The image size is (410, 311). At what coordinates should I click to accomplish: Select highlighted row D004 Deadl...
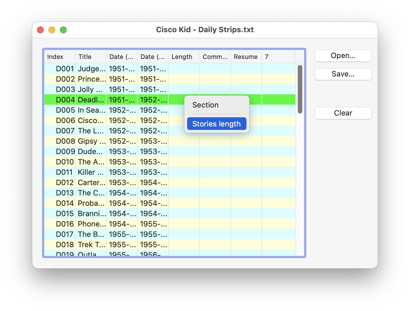click(92, 100)
